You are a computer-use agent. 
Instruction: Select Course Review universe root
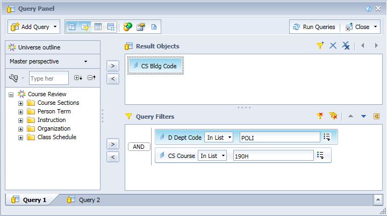(47, 94)
